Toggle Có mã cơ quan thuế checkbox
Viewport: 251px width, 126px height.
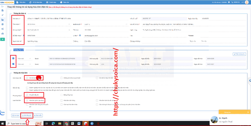(27, 78)
